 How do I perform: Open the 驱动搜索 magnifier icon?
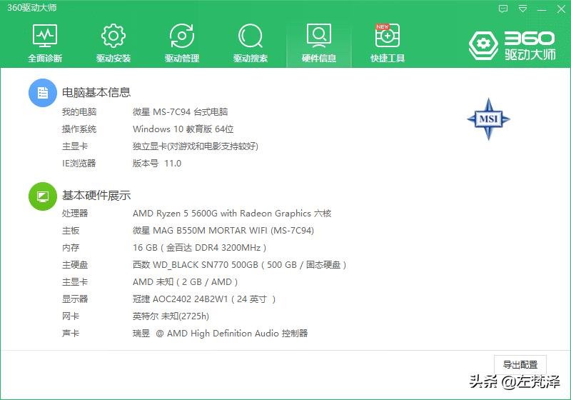[x=251, y=36]
